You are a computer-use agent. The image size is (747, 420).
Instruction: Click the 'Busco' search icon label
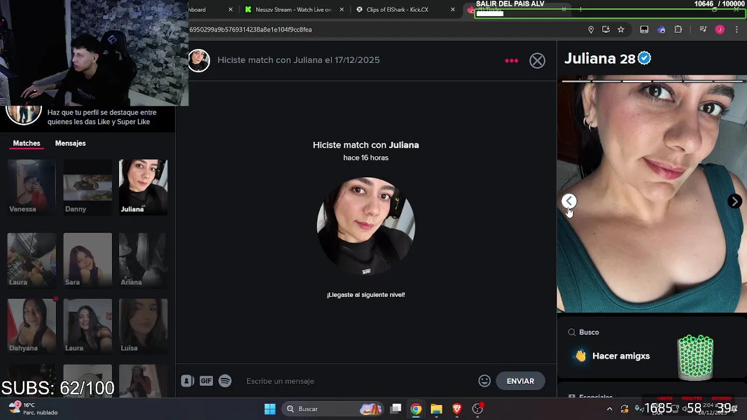[x=584, y=332]
